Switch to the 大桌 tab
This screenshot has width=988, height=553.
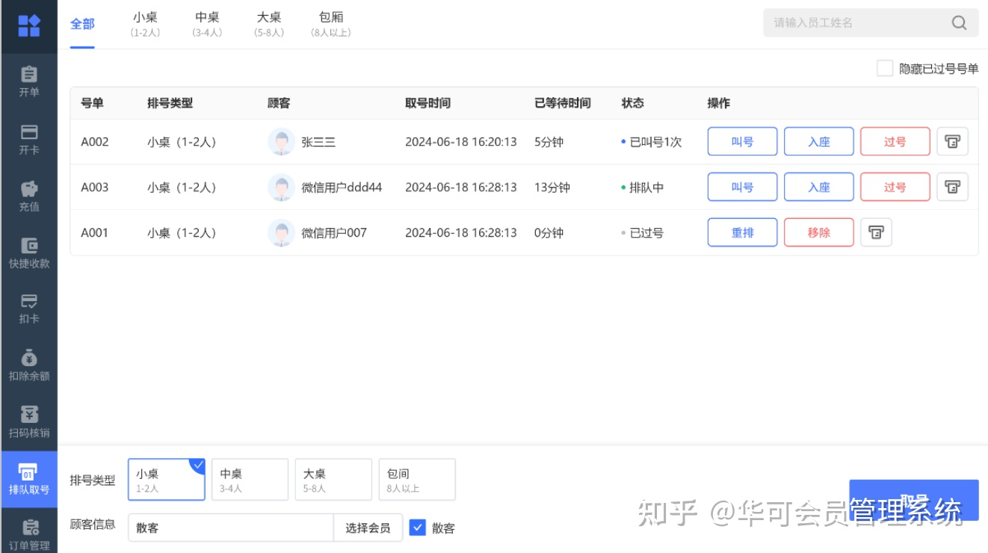[x=268, y=24]
